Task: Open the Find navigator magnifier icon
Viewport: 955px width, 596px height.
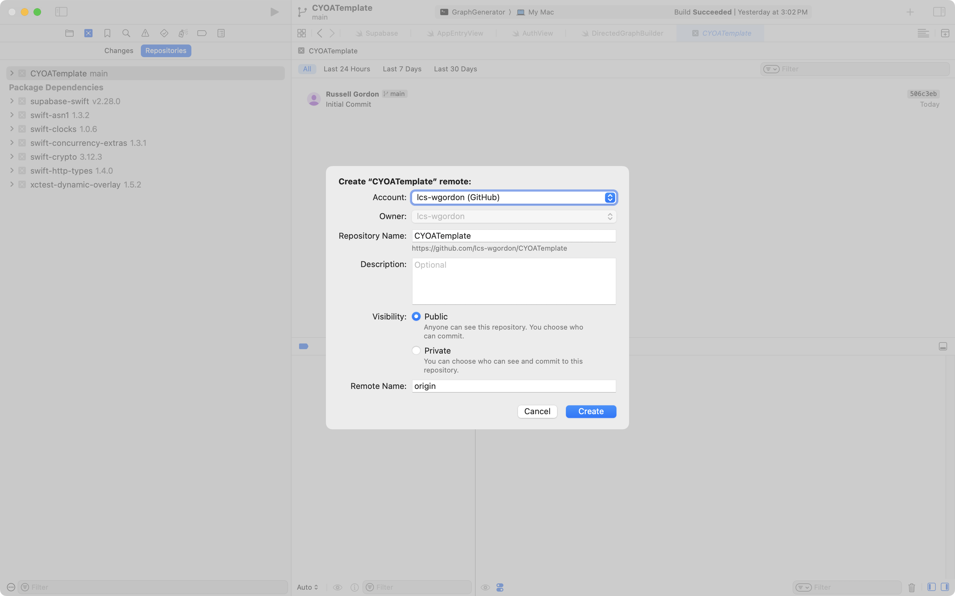Action: 126,33
